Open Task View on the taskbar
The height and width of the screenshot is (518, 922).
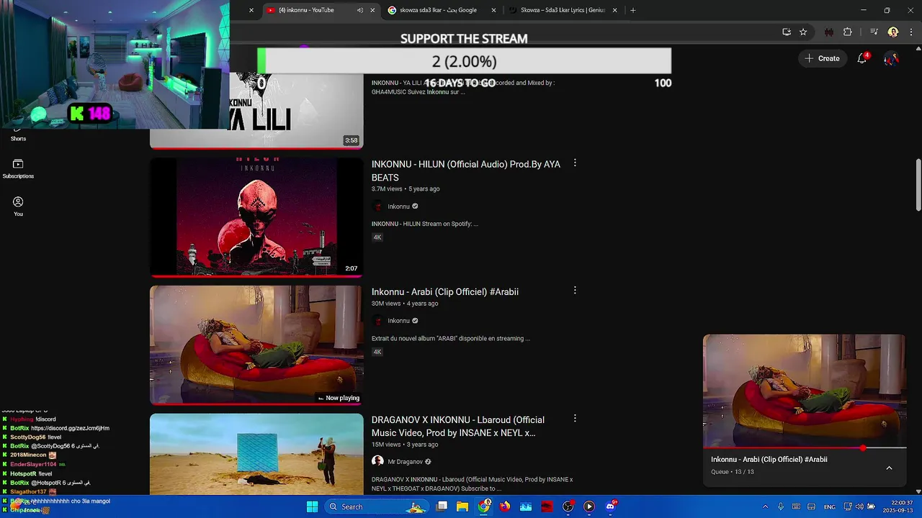pos(442,506)
